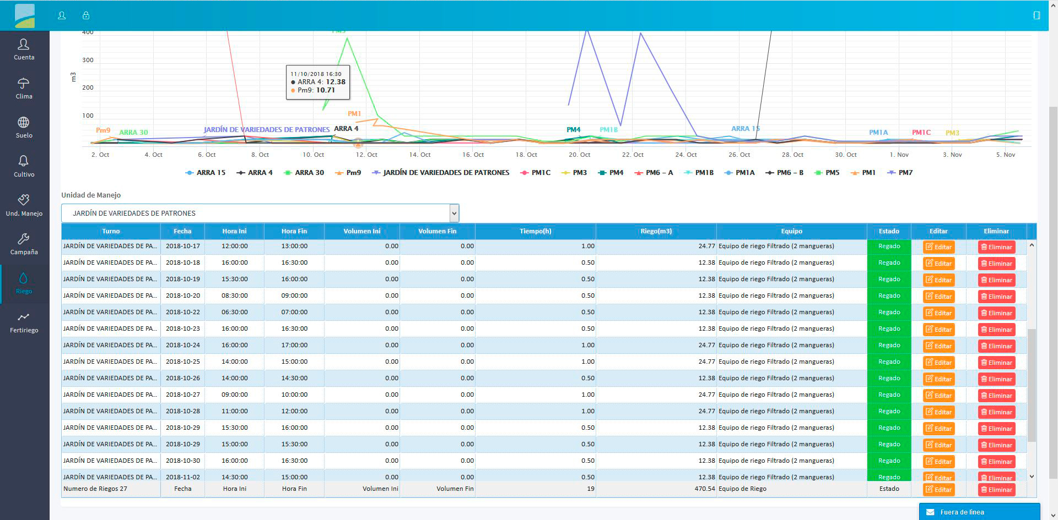Sort table by Turno column header
The height and width of the screenshot is (520, 1058).
pos(111,231)
